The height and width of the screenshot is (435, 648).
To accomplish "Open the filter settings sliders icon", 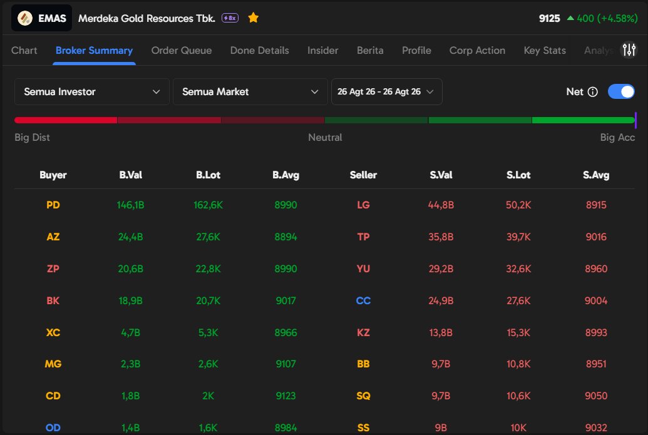I will [x=629, y=50].
